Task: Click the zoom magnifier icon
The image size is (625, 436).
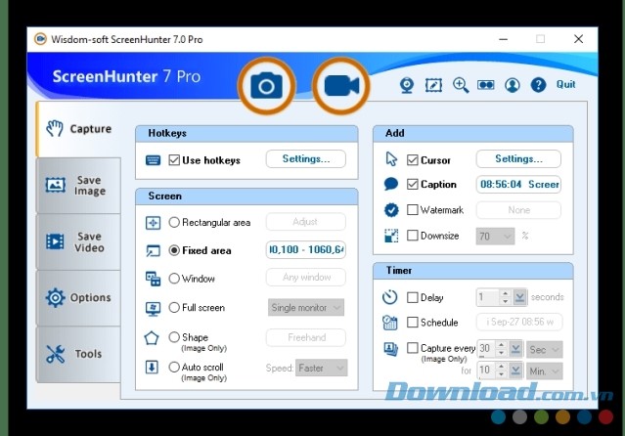Action: click(461, 85)
